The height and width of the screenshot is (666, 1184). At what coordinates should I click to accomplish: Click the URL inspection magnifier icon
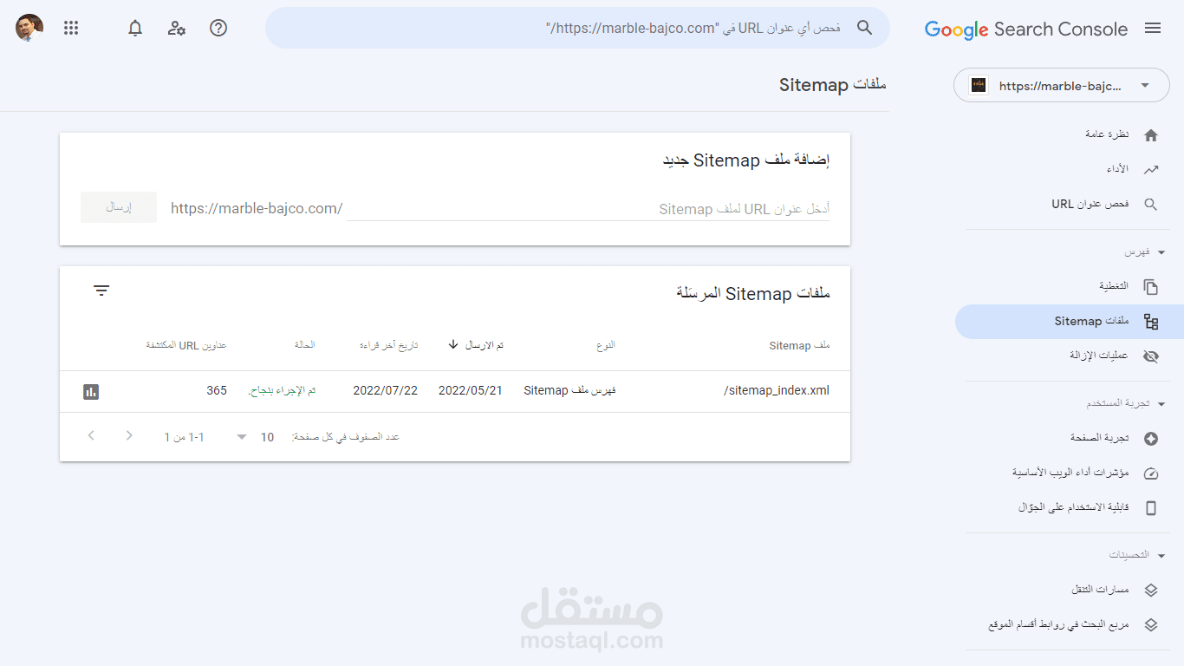click(x=1151, y=205)
